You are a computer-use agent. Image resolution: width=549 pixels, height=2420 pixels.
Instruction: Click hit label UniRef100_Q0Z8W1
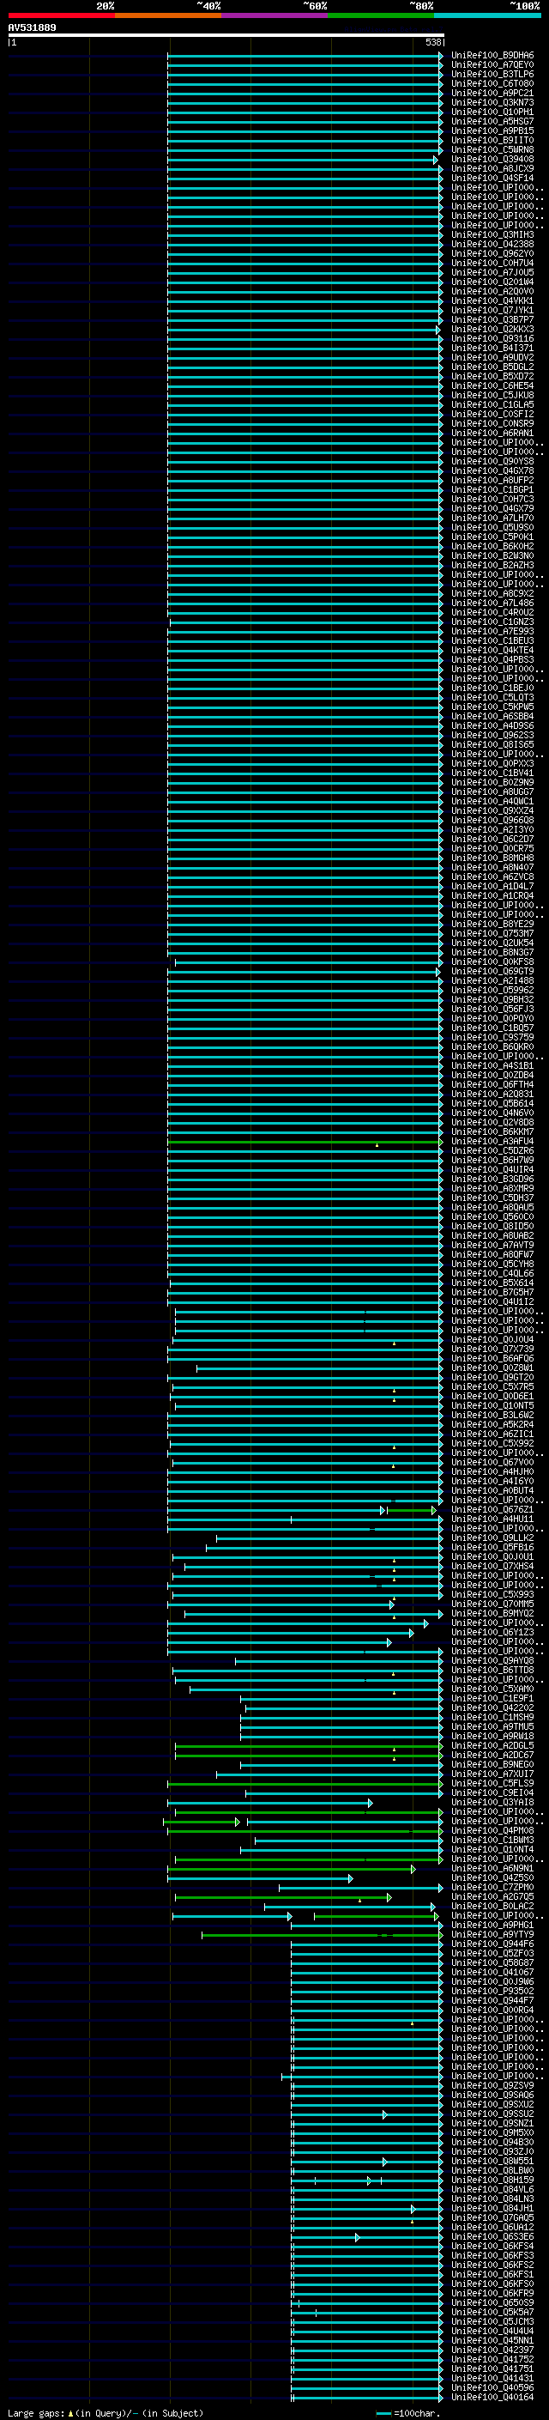pos(492,1368)
